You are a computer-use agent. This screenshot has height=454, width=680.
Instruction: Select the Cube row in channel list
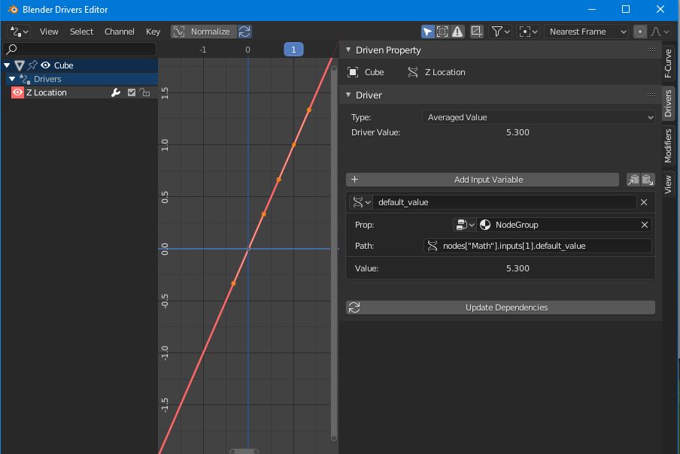(x=79, y=65)
